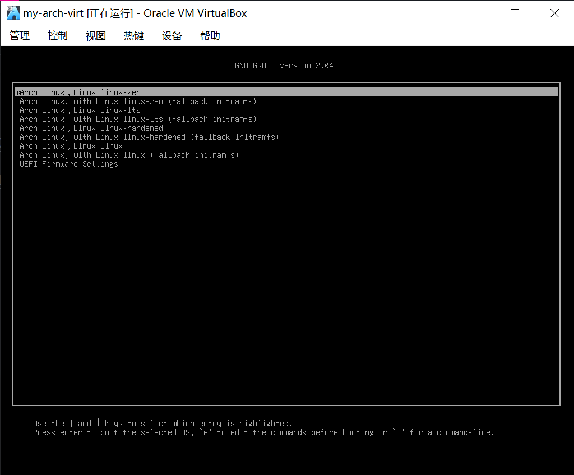Select the linux-hardened fallback initramfs entry
Screen dimensions: 574x475
click(x=149, y=137)
